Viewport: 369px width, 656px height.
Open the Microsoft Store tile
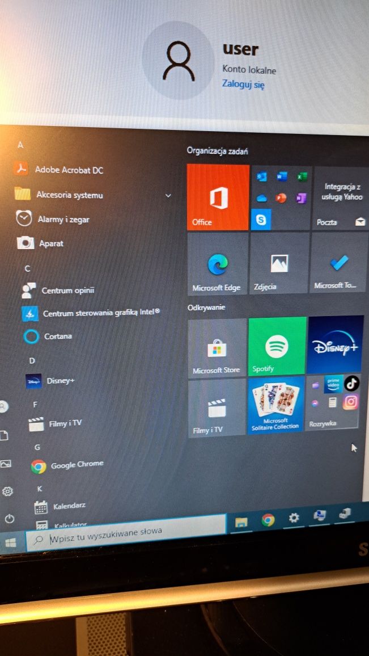(217, 348)
